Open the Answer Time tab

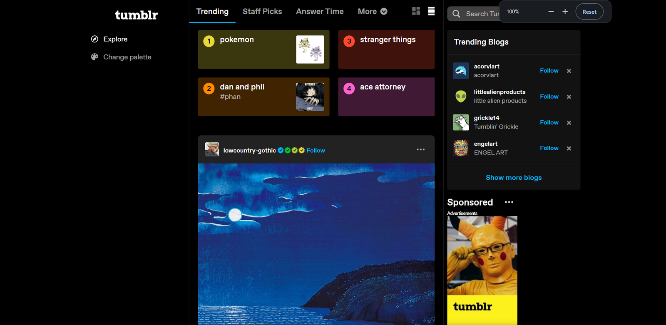point(320,12)
